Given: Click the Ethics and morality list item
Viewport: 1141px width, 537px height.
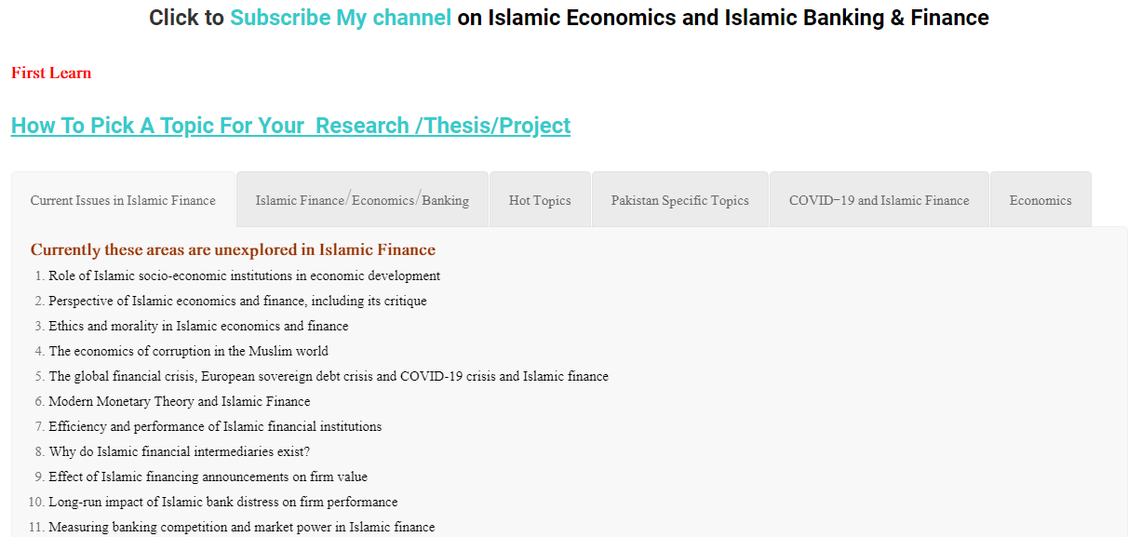Looking at the screenshot, I should point(198,326).
